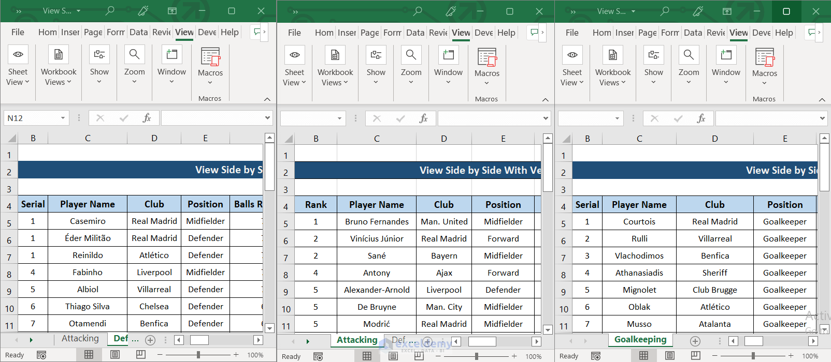Click scroll down arrow in middle window

[x=548, y=329]
